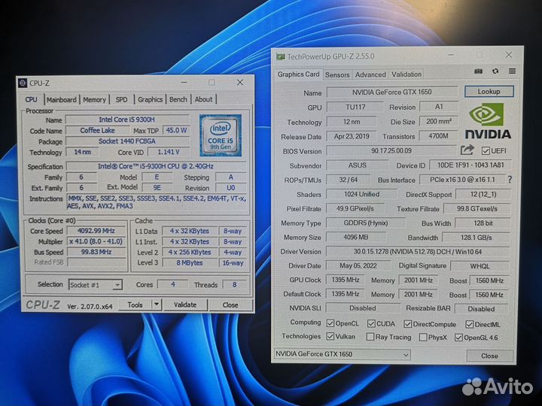The width and height of the screenshot is (542, 406).
Task: Open the Advanced tab in GPU-Z
Action: coord(370,74)
